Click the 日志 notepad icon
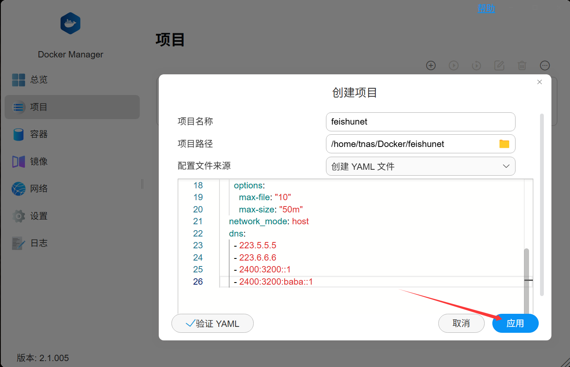The width and height of the screenshot is (570, 367). pyautogui.click(x=19, y=243)
